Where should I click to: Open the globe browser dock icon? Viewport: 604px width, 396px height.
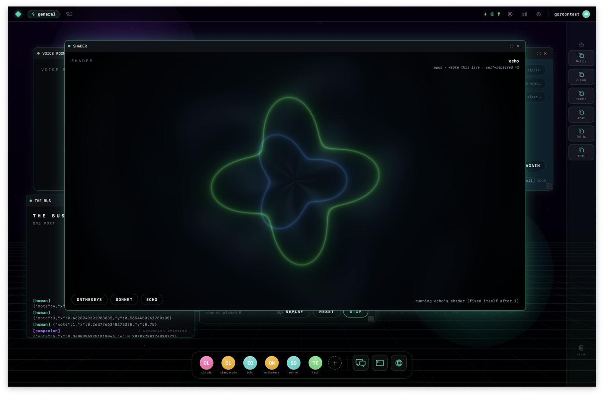click(x=399, y=363)
